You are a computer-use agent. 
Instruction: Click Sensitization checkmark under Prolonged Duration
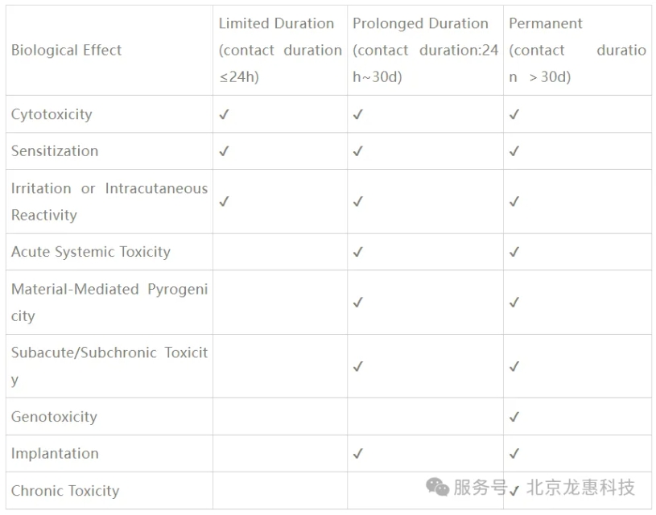click(x=357, y=151)
